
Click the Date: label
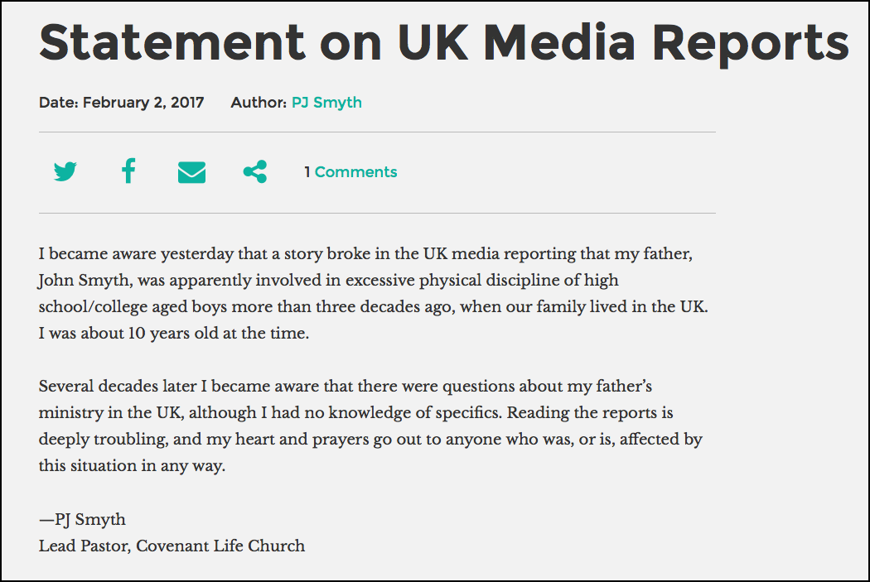coord(58,103)
